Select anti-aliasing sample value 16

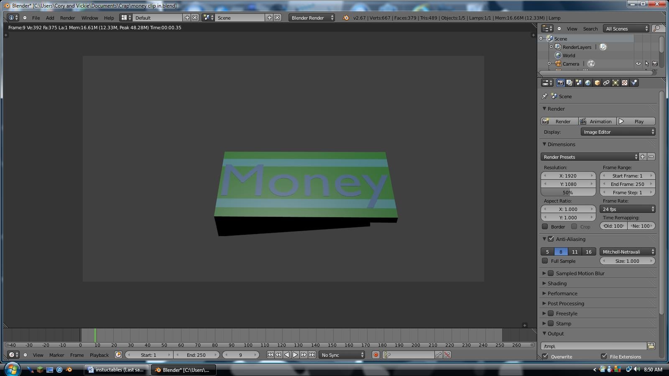coord(588,252)
